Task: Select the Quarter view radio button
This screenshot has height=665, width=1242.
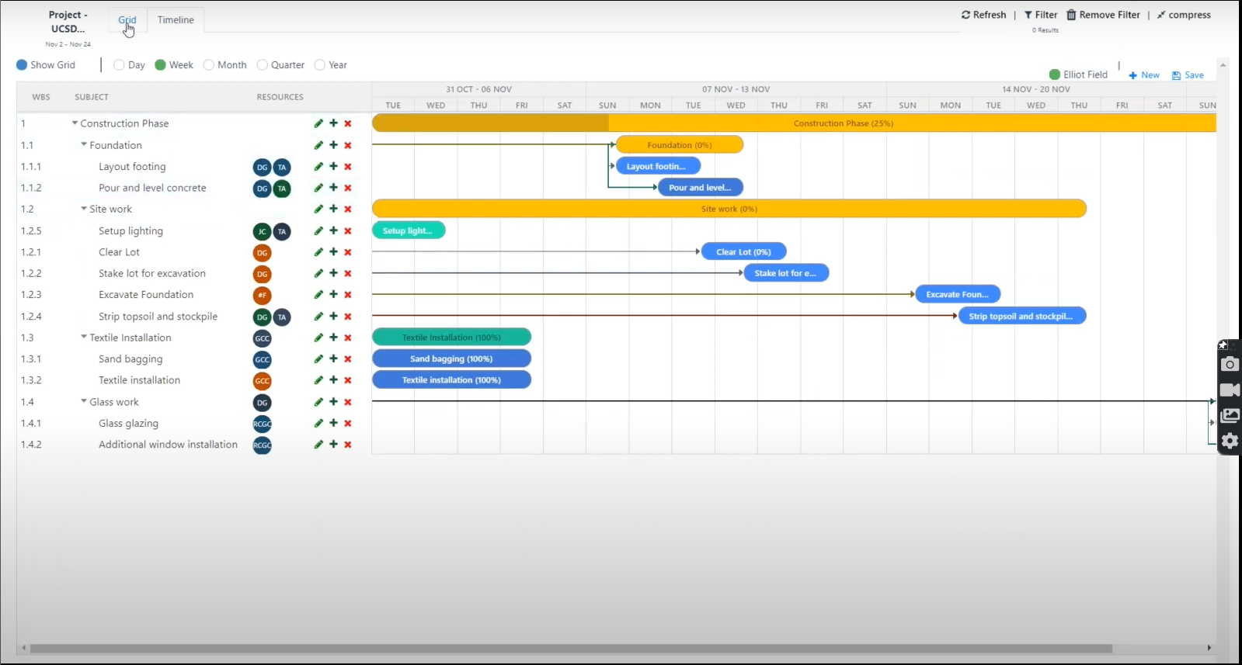Action: point(263,65)
